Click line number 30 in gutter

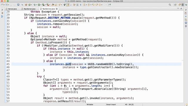pyautogui.click(x=8, y=18)
